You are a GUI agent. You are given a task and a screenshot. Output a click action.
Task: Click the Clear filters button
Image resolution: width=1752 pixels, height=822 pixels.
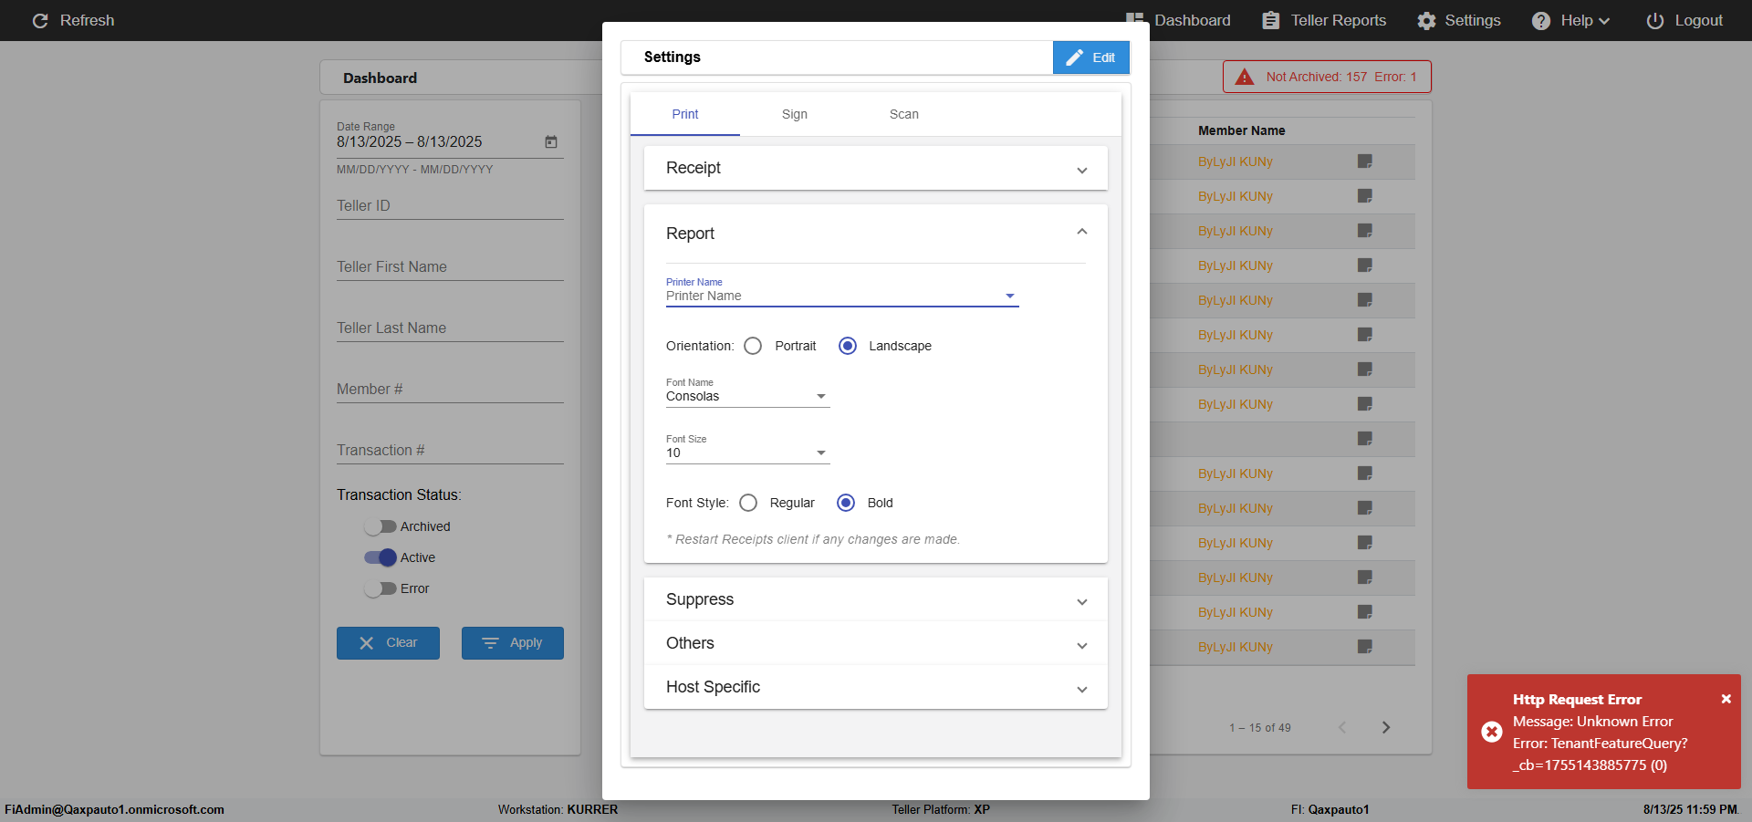tap(388, 643)
